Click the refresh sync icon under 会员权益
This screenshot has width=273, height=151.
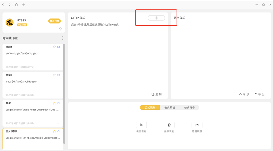(x=60, y=29)
